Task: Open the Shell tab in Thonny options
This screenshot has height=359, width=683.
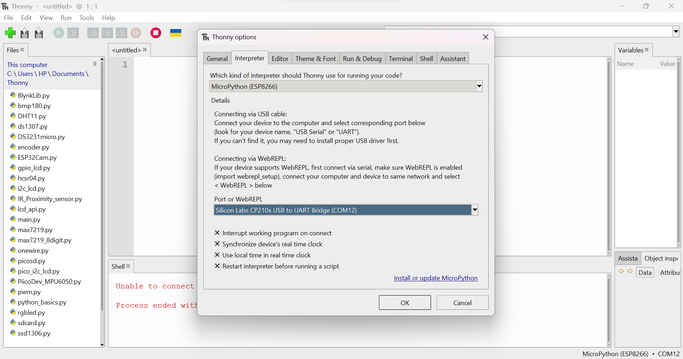Action: (x=426, y=58)
